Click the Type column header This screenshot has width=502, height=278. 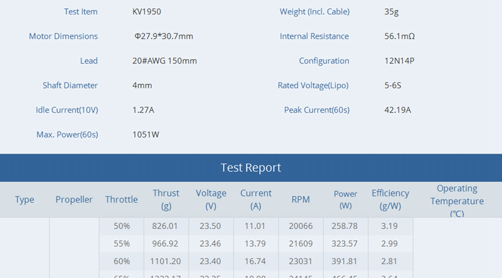(24, 200)
